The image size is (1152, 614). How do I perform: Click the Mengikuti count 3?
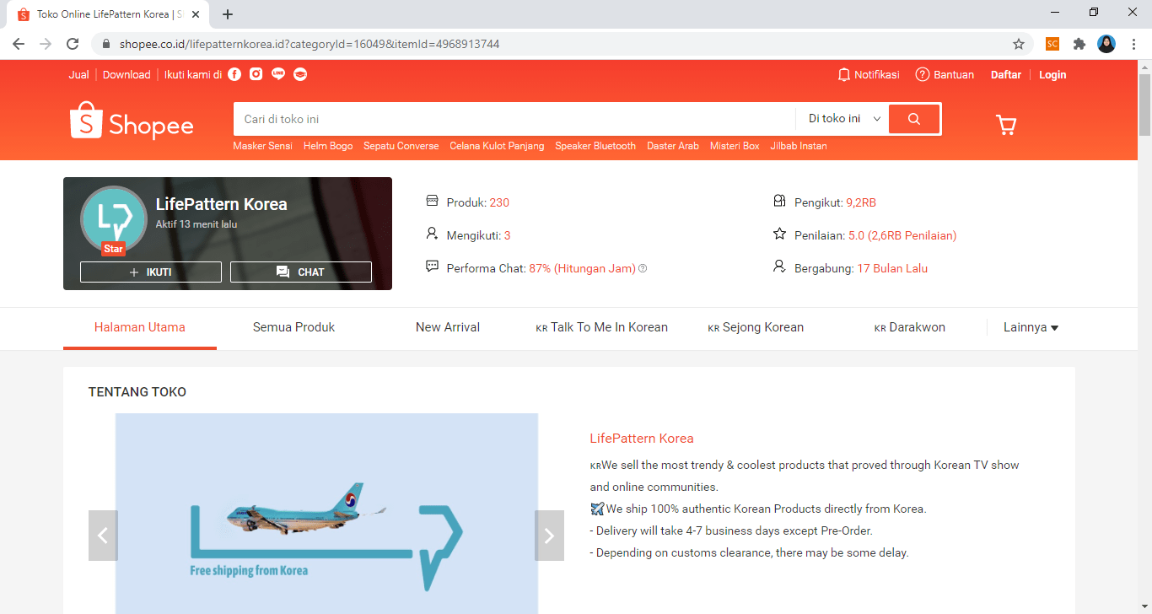click(508, 235)
